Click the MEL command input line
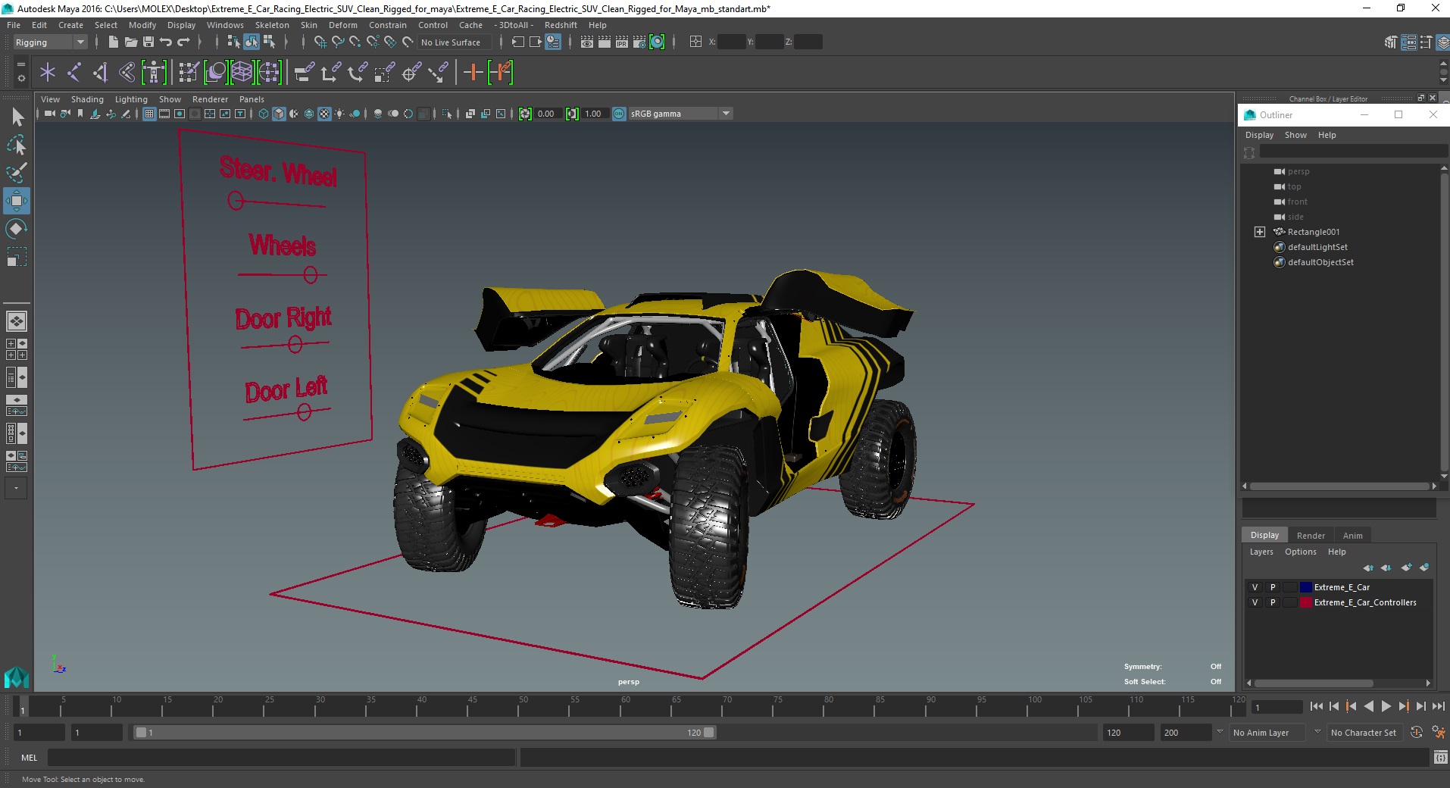1450x788 pixels. point(281,757)
